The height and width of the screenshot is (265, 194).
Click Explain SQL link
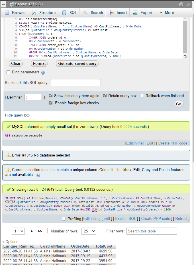coord(126,219)
